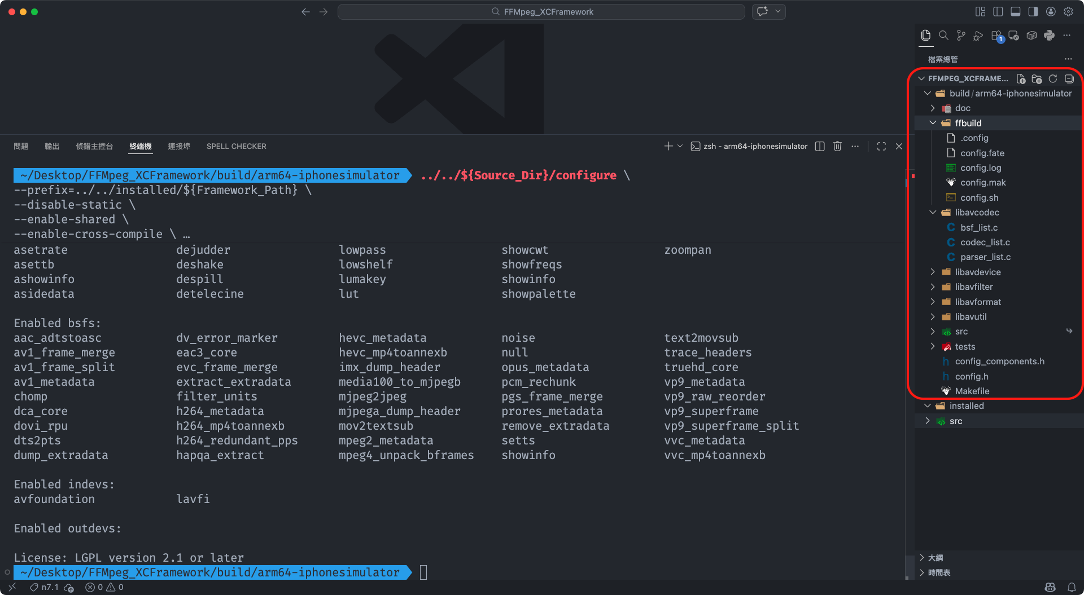Viewport: 1084px width, 595px height.
Task: Open the Source Control view
Action: (x=961, y=36)
